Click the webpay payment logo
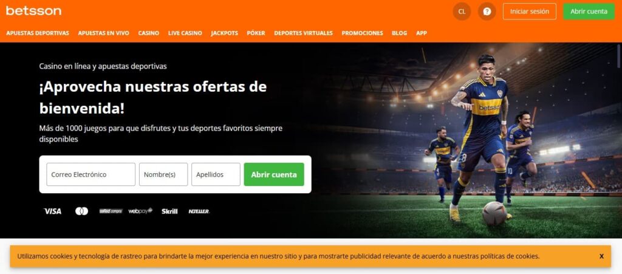The image size is (622, 274). coord(140,211)
